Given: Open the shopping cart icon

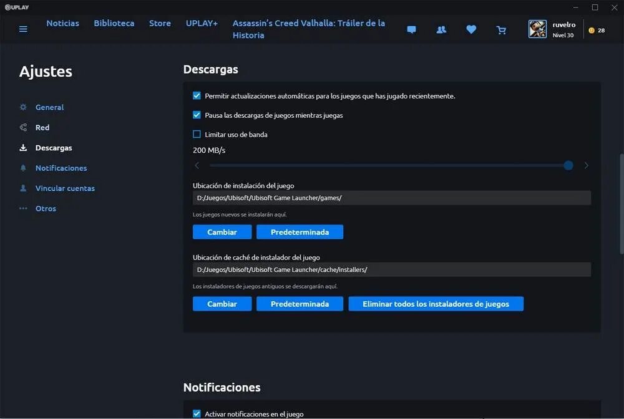Looking at the screenshot, I should click(x=502, y=30).
